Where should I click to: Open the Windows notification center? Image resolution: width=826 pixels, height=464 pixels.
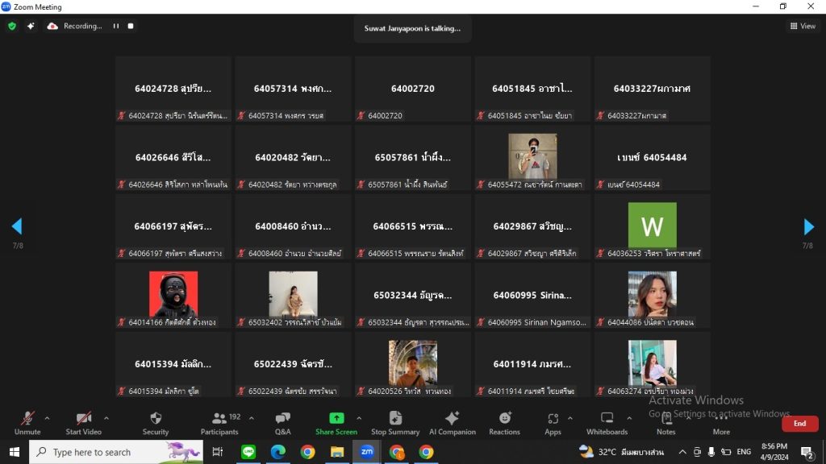[x=807, y=452]
